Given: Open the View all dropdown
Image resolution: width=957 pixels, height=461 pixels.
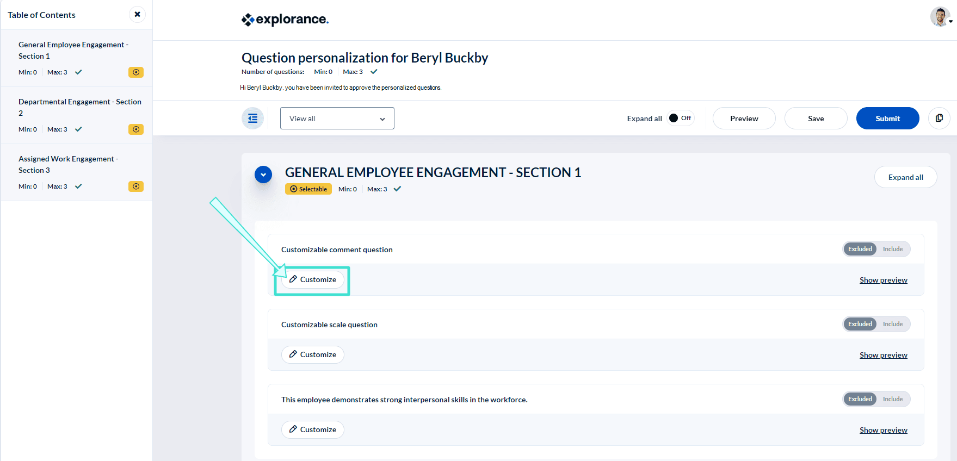Looking at the screenshot, I should point(337,119).
